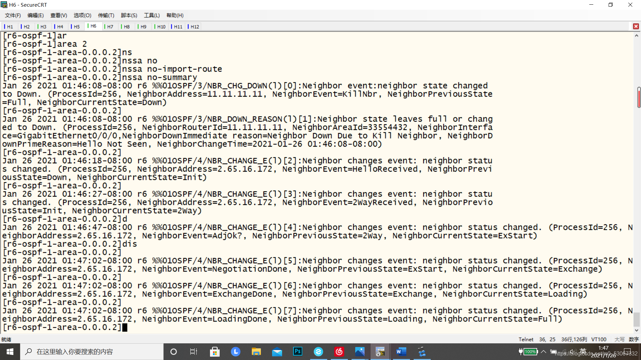Click the red close-tab X icon
This screenshot has width=641, height=360.
coord(636,26)
